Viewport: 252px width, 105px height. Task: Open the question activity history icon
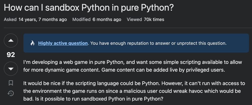point(11,94)
